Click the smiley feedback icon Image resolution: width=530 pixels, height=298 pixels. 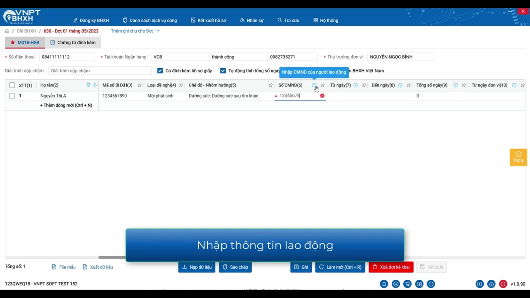tap(396, 284)
